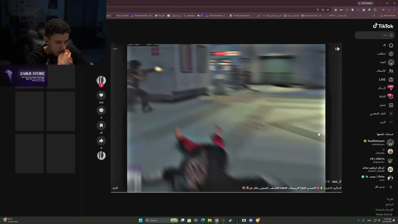
Task: Open the All Bookmarks folder
Action: [x=388, y=16]
